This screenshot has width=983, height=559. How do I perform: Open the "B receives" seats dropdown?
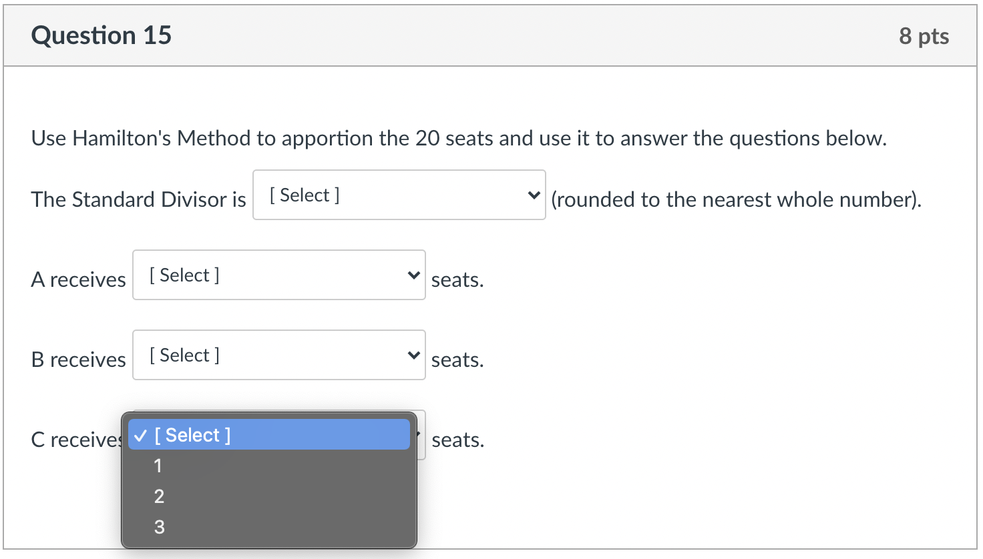pyautogui.click(x=278, y=355)
